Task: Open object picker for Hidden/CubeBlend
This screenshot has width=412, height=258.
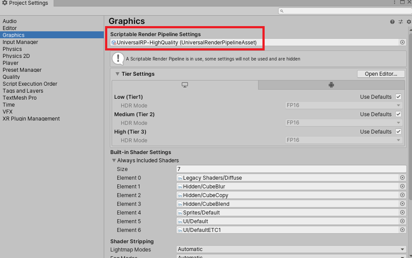Action: [402, 204]
